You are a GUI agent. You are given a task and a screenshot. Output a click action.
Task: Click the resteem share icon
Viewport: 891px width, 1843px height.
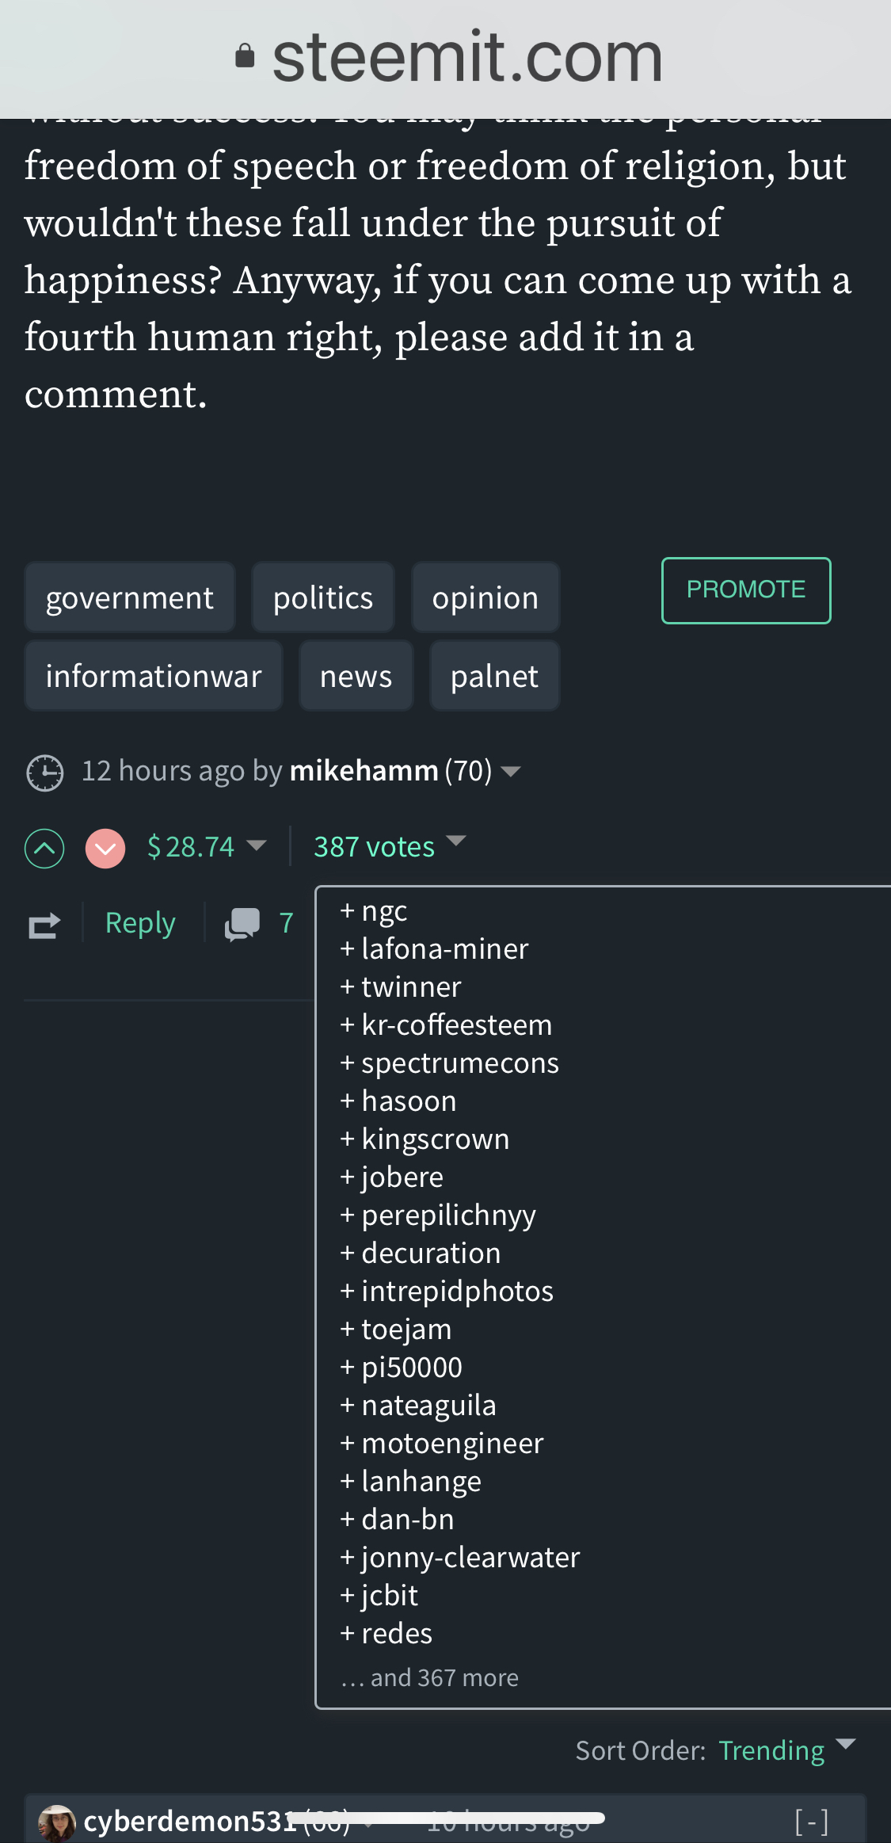[44, 925]
